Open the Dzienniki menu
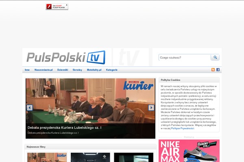 click(x=63, y=70)
